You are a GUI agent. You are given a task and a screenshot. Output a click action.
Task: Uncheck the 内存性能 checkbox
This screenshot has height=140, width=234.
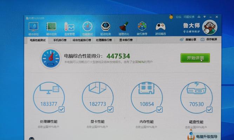click(160, 110)
